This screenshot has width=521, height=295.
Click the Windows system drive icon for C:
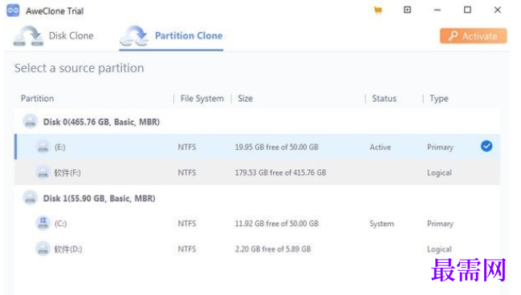(x=43, y=223)
